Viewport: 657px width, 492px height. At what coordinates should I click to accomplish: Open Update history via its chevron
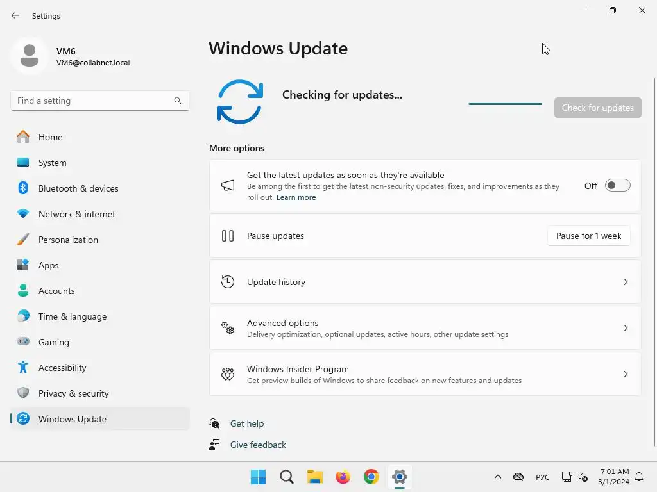pos(626,282)
